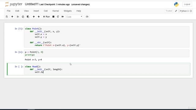Open the View menu
This screenshot has height=110, width=196.
pos(26,11)
